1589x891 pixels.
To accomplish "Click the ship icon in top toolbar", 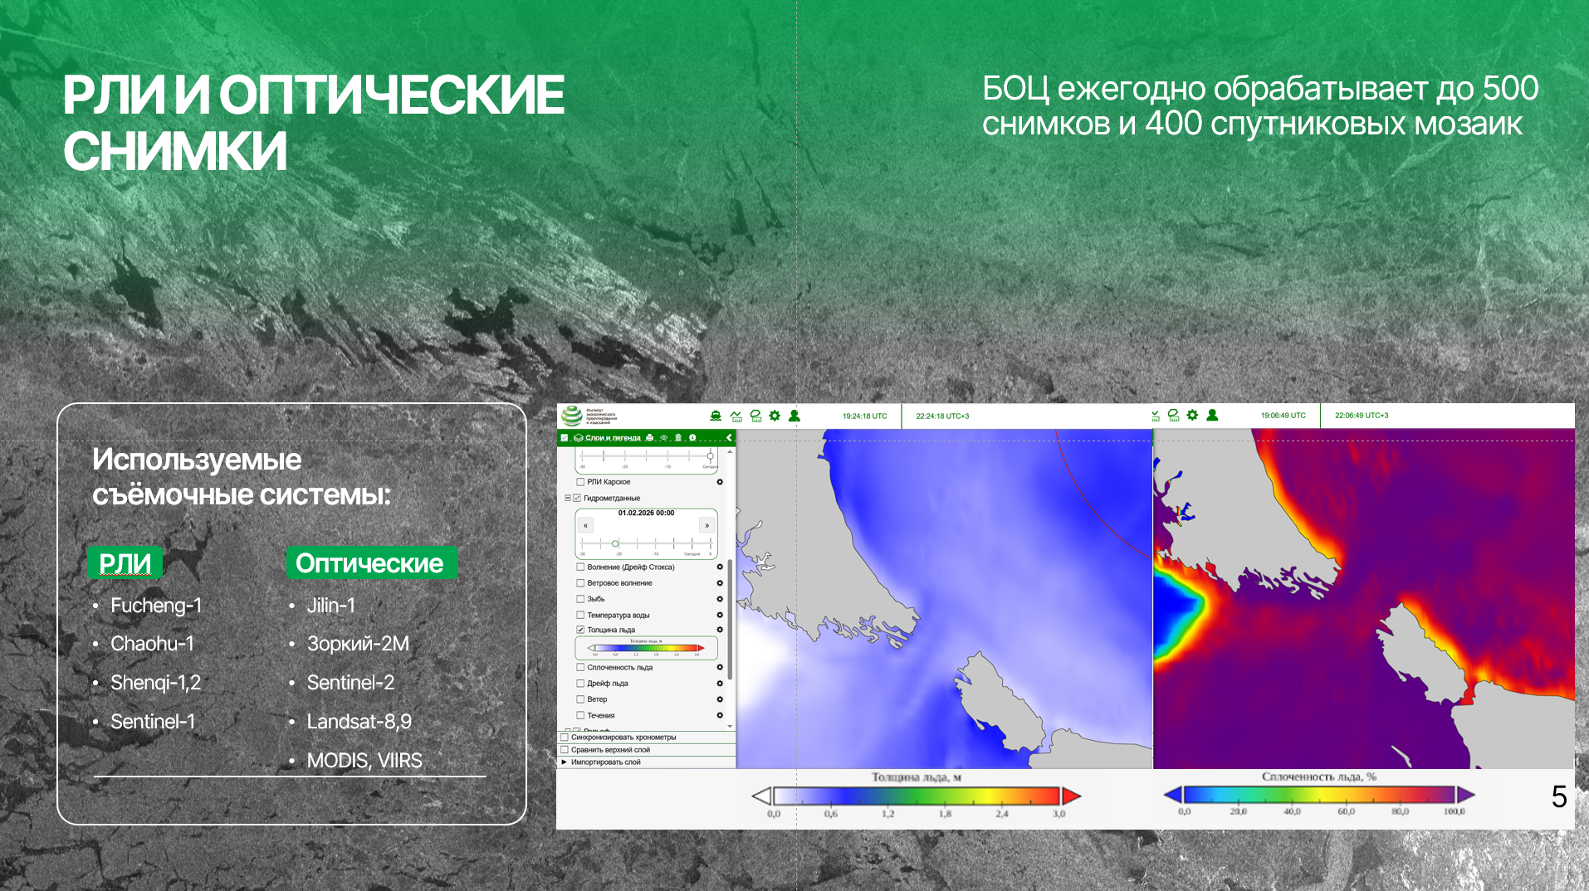I will pyautogui.click(x=716, y=416).
